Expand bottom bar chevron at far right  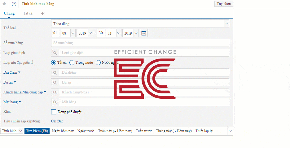click(x=230, y=131)
